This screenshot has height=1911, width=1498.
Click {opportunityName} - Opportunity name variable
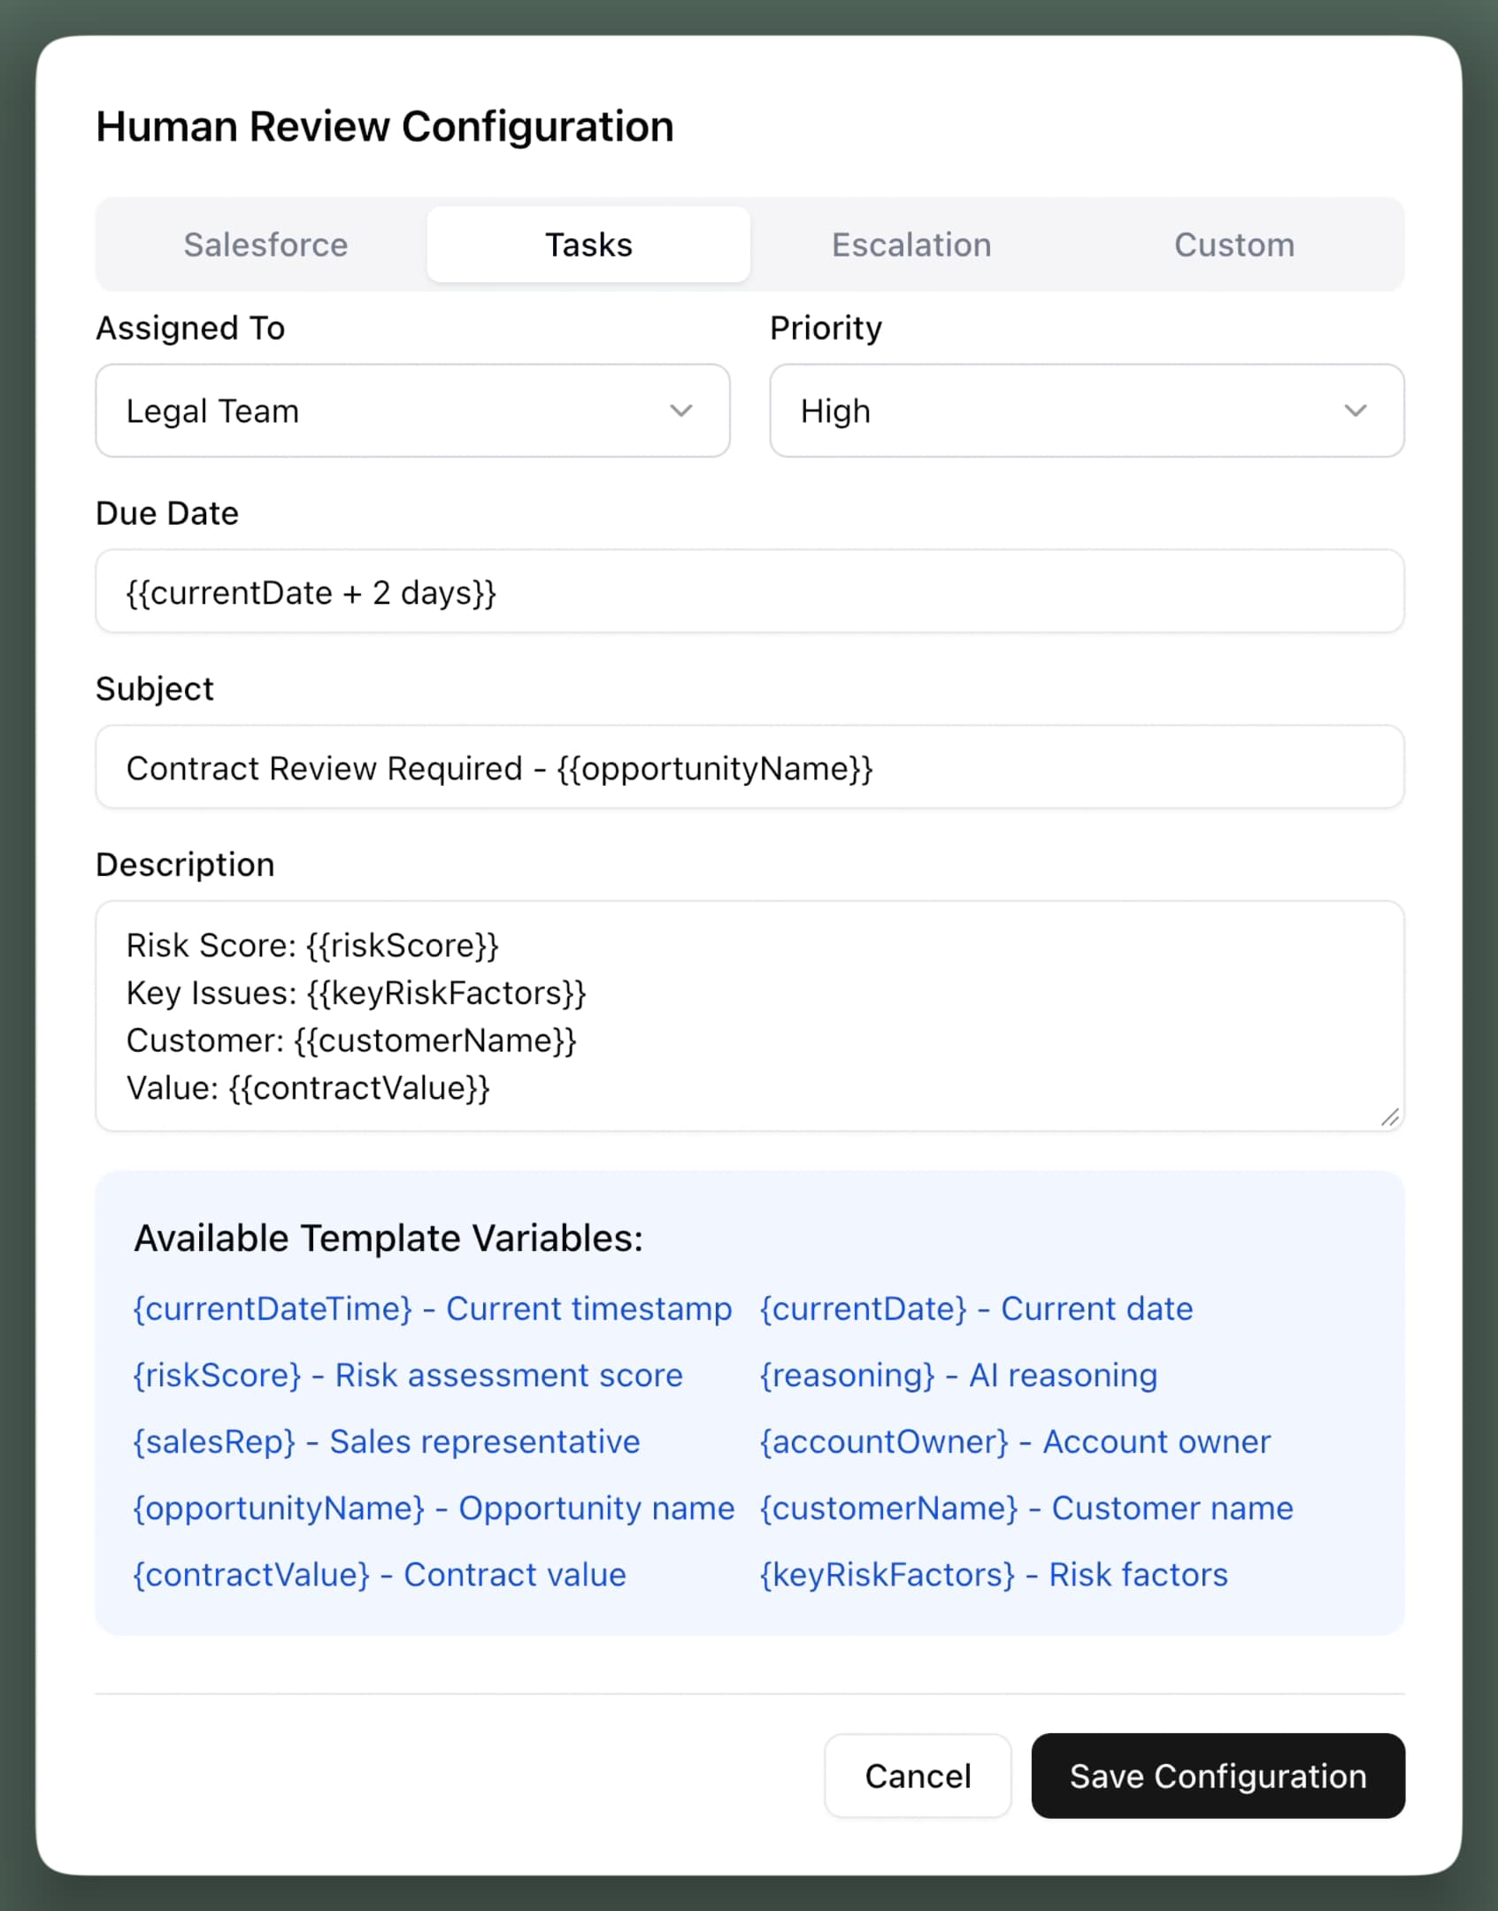click(434, 1508)
